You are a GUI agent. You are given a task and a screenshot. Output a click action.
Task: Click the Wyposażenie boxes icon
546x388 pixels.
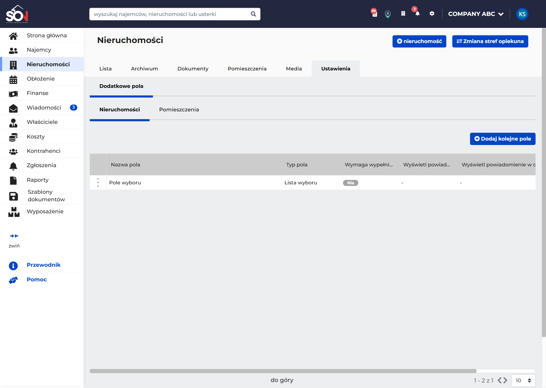click(14, 212)
